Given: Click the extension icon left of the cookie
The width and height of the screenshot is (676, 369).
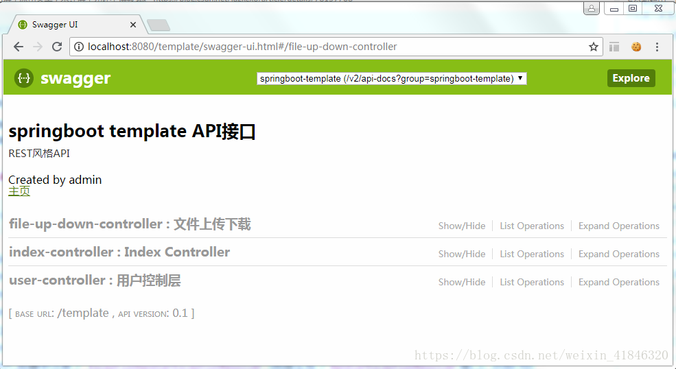Looking at the screenshot, I should pyautogui.click(x=614, y=47).
